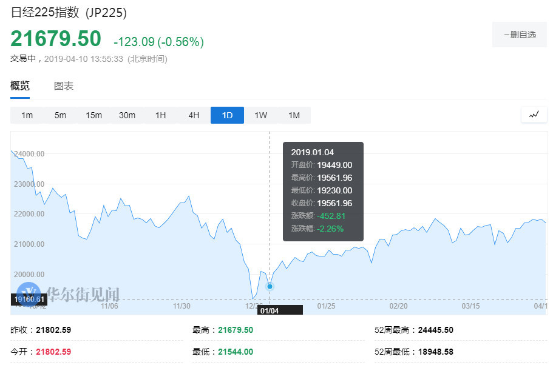Click the change value -123.09 (-0.56%)
The width and height of the screenshot is (553, 365).
coord(158,42)
